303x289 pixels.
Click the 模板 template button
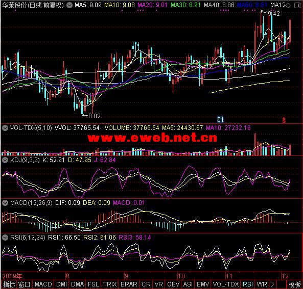(294, 284)
